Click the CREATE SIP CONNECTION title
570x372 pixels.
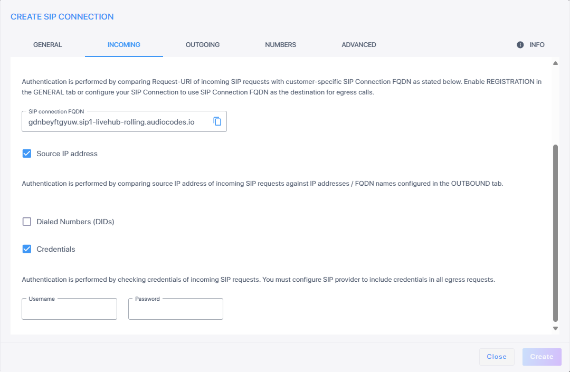click(x=62, y=17)
